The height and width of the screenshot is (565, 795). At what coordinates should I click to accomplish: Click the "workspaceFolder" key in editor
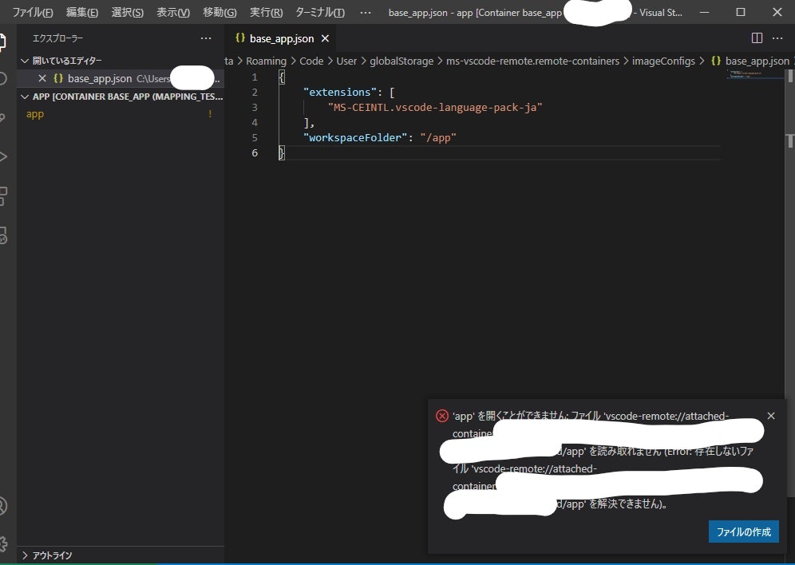(355, 138)
